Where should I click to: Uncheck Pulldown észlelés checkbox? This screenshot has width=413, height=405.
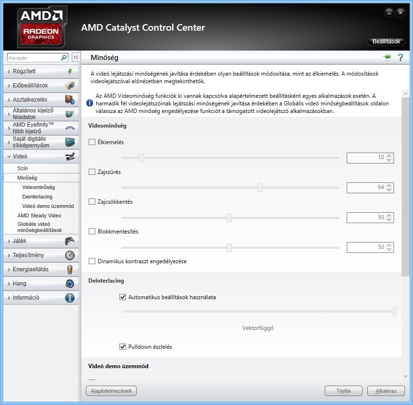click(123, 347)
